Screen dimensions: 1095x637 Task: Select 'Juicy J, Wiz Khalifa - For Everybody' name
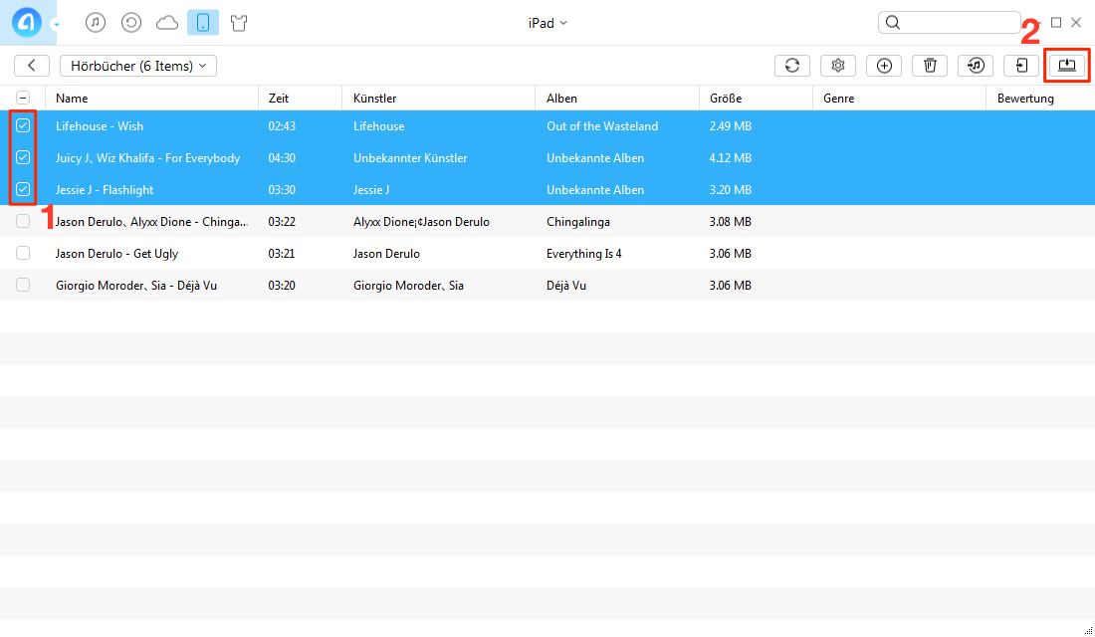[148, 158]
